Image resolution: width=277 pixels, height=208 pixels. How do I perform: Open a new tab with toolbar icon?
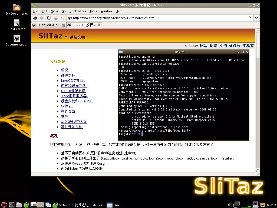coord(63,18)
